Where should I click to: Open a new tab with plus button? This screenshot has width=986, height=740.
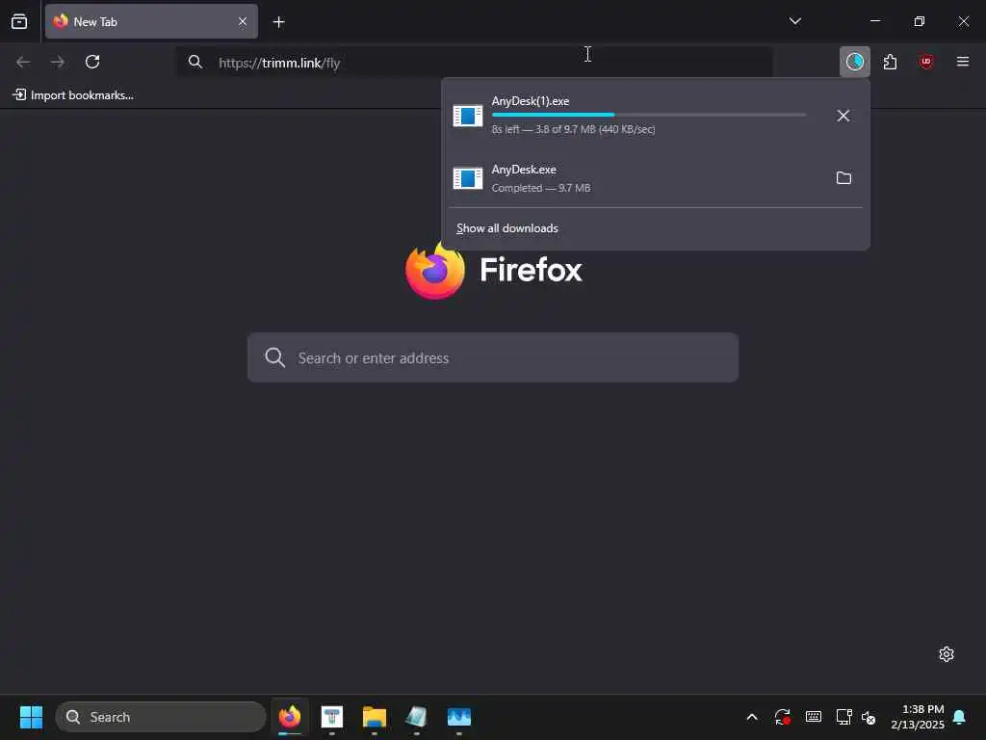click(278, 22)
